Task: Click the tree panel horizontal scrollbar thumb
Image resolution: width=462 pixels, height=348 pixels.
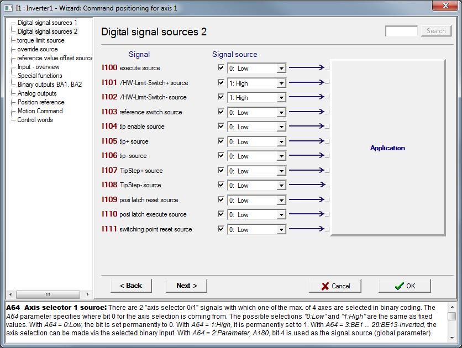Action: point(48,294)
